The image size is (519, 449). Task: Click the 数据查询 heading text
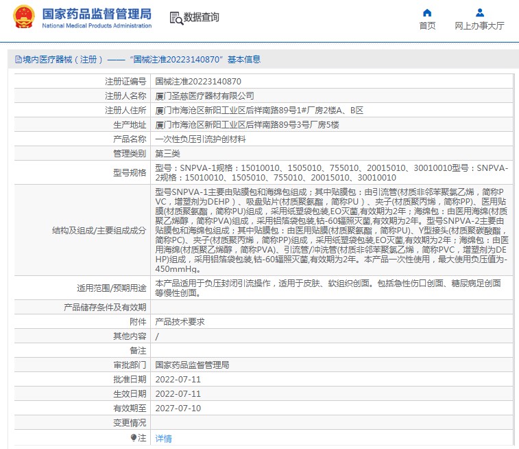[202, 17]
